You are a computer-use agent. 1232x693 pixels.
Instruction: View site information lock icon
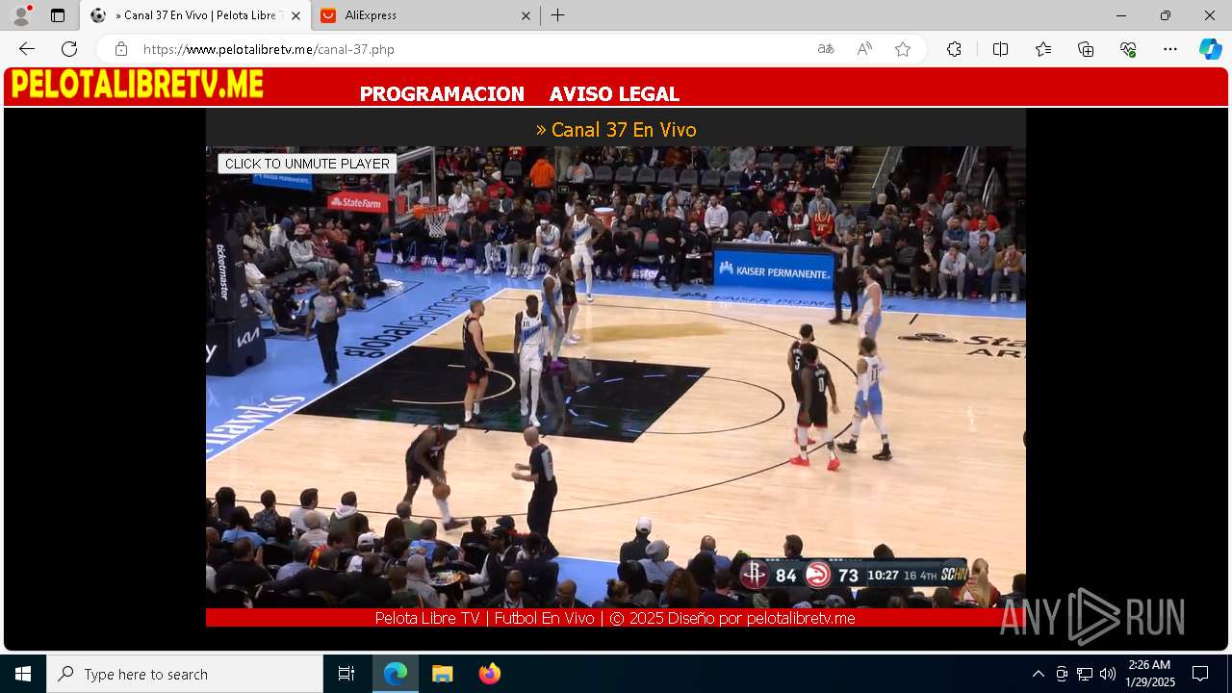(x=121, y=49)
